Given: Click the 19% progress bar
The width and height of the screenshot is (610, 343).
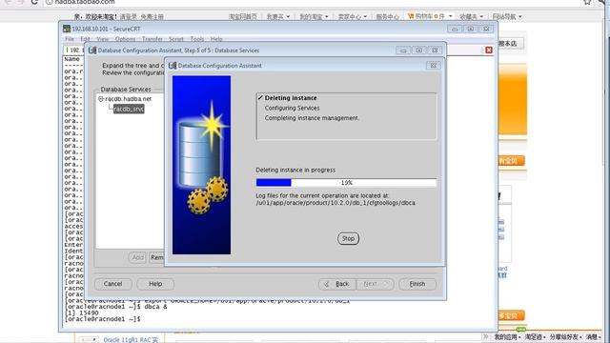Looking at the screenshot, I should click(346, 182).
